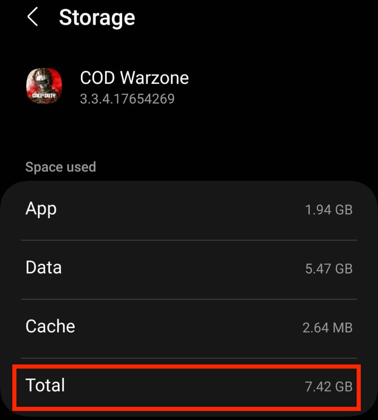Tap the Call of Duty logo text in icon
Screen dimensions: 378x420
pos(44,95)
